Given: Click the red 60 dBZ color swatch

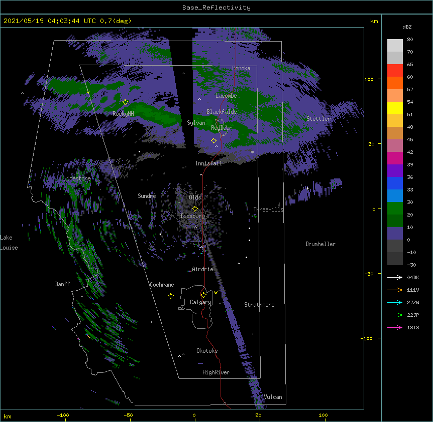Looking at the screenshot, I should coord(395,71).
